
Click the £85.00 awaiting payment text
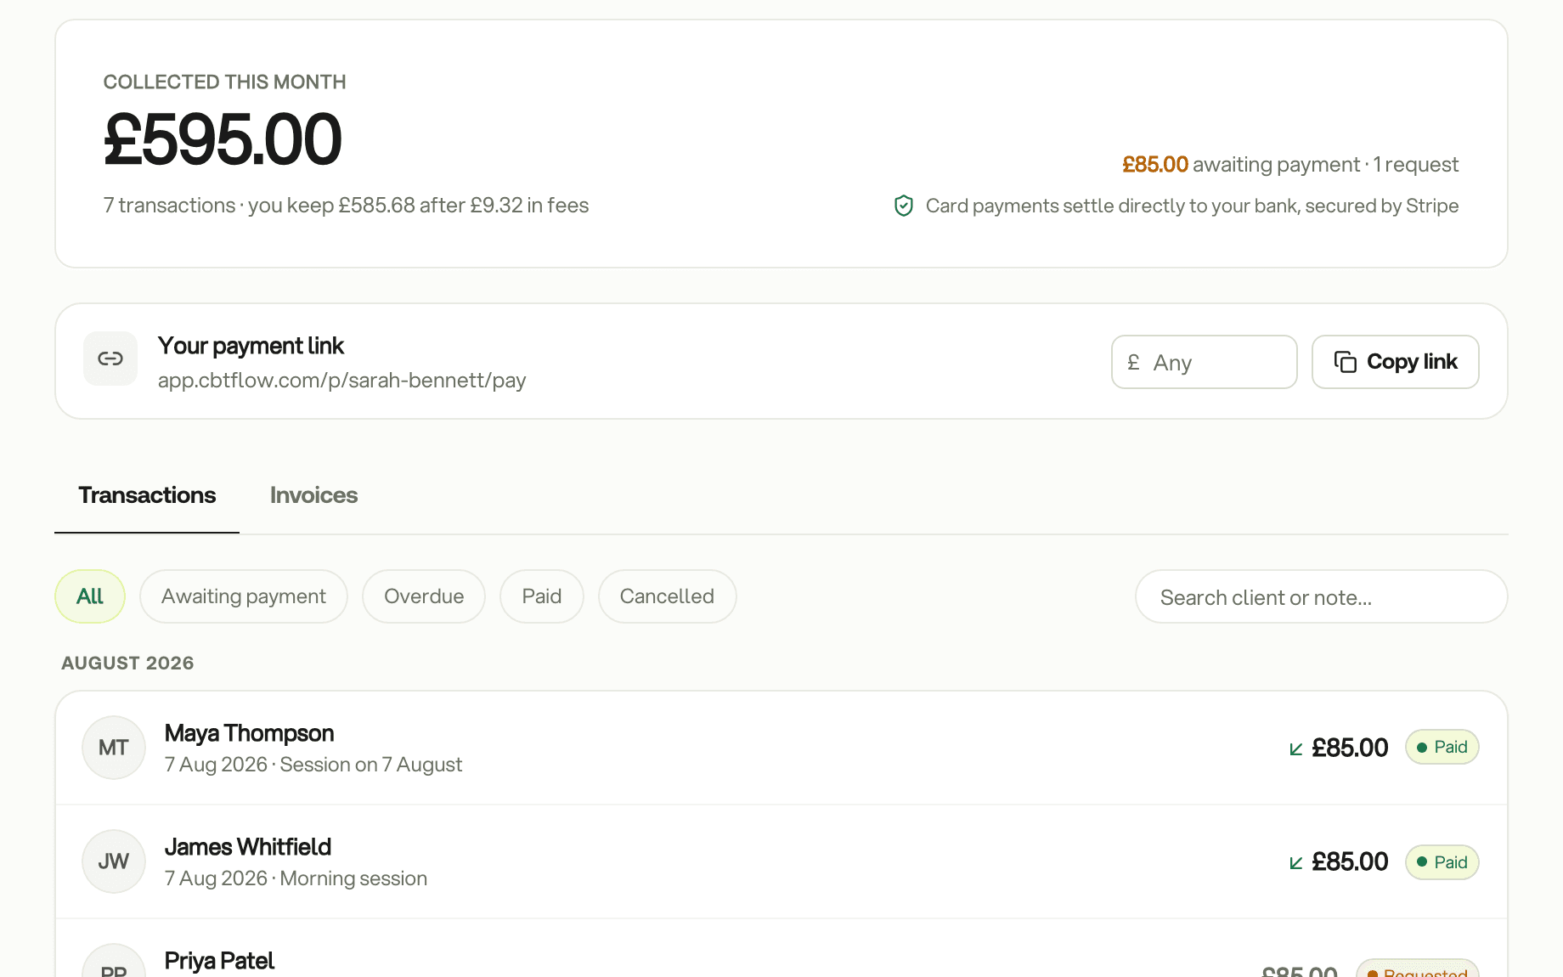[1290, 165]
